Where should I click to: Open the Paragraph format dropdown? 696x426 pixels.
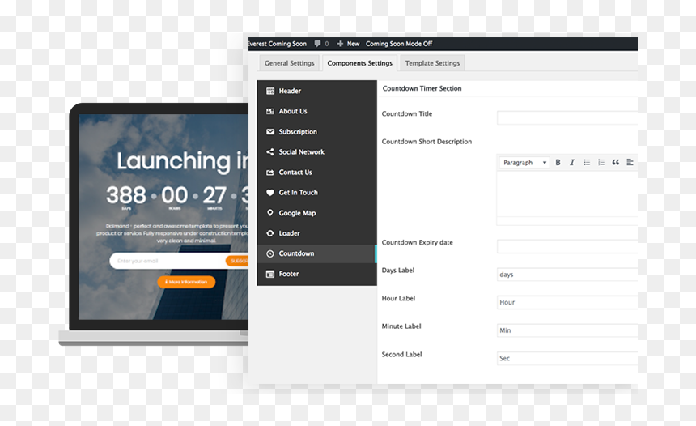(524, 163)
